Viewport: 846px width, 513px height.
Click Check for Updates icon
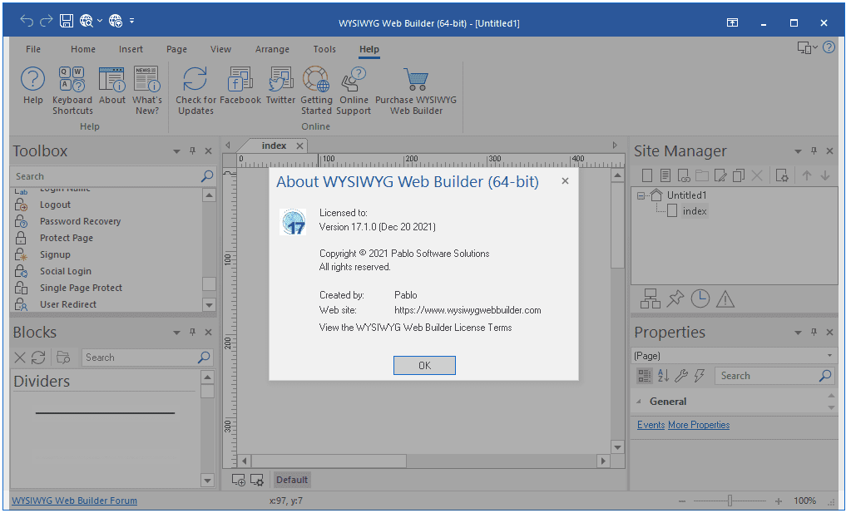(195, 91)
